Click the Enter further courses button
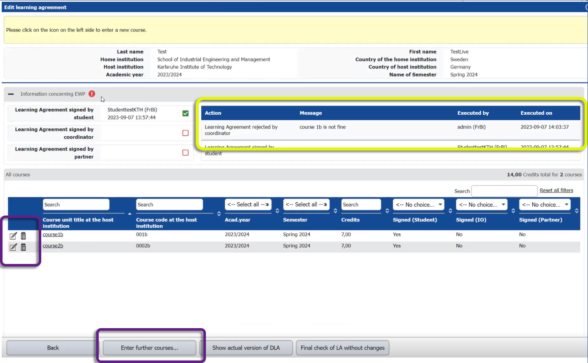The height and width of the screenshot is (363, 588). tap(149, 348)
